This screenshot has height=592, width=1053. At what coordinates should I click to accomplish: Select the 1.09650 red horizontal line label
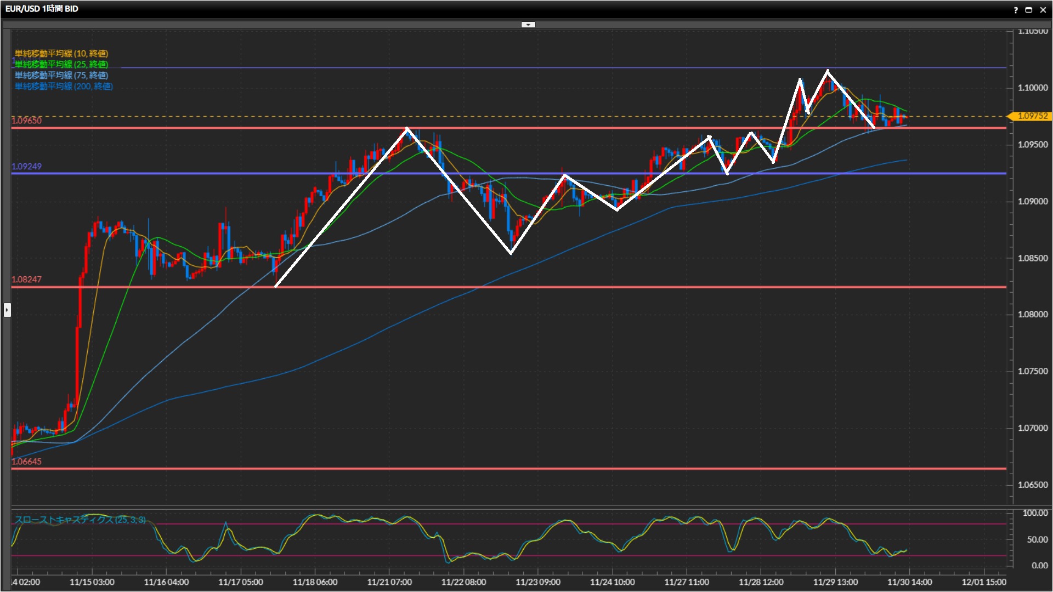(26, 121)
